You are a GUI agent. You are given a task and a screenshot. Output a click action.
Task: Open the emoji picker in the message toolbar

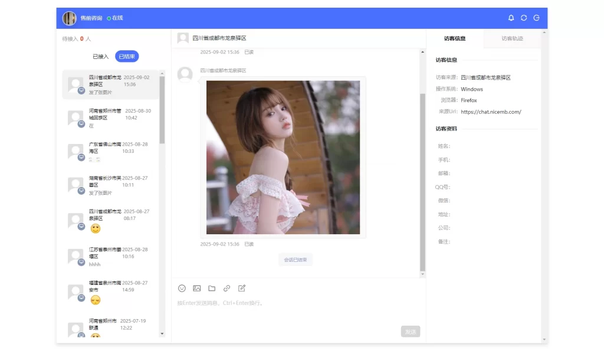[182, 288]
